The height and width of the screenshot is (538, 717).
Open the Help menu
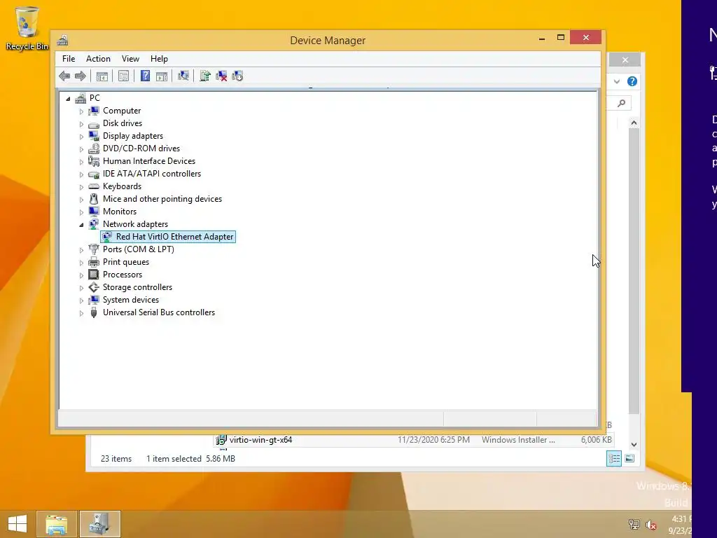tap(159, 59)
